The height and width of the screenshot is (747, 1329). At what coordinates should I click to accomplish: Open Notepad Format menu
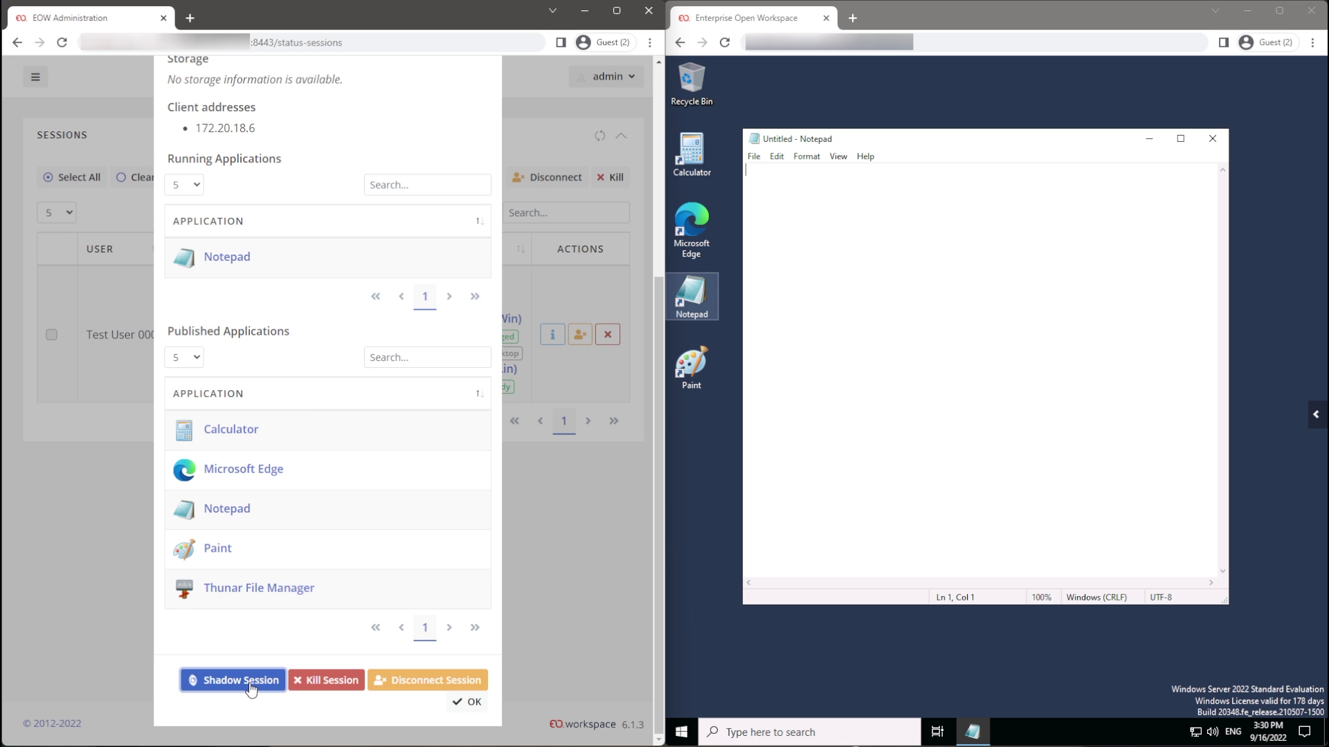click(806, 156)
